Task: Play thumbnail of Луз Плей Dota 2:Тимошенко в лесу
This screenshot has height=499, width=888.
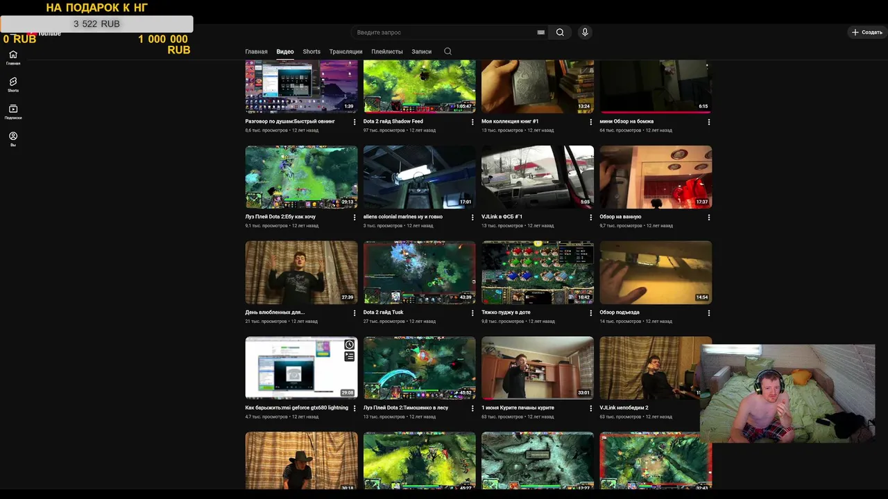Action: point(419,368)
